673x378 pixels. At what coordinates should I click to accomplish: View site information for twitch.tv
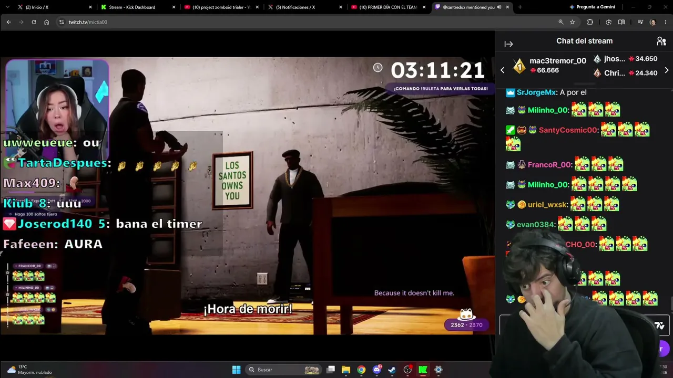tap(62, 22)
